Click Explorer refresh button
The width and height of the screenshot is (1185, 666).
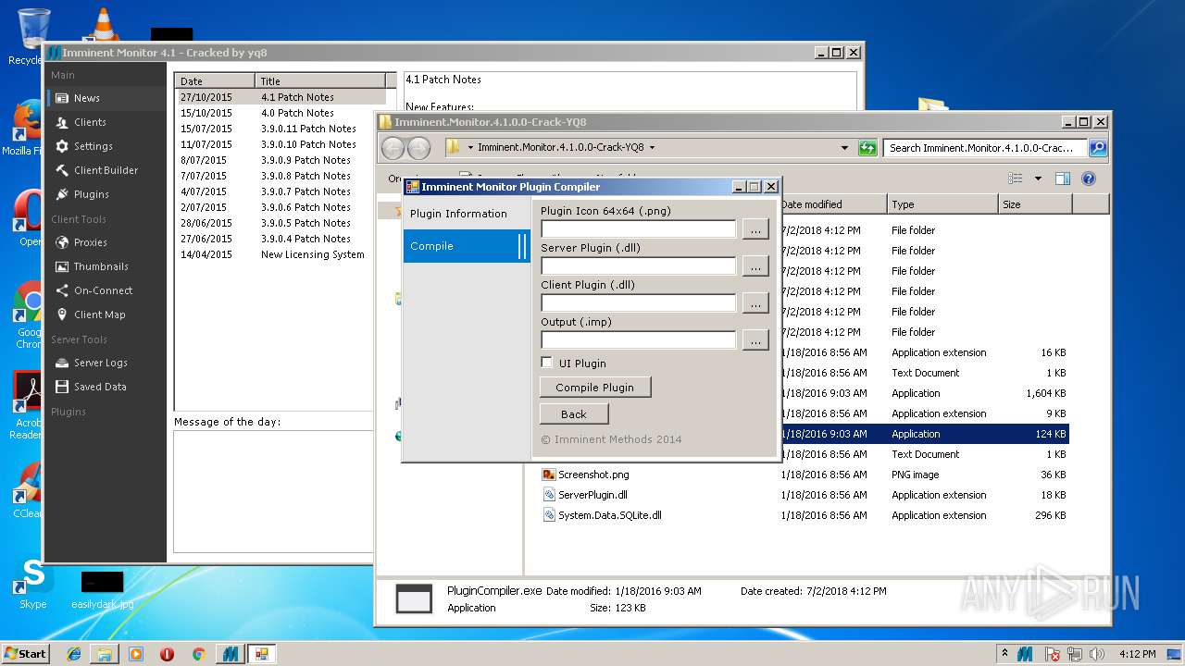(x=867, y=148)
